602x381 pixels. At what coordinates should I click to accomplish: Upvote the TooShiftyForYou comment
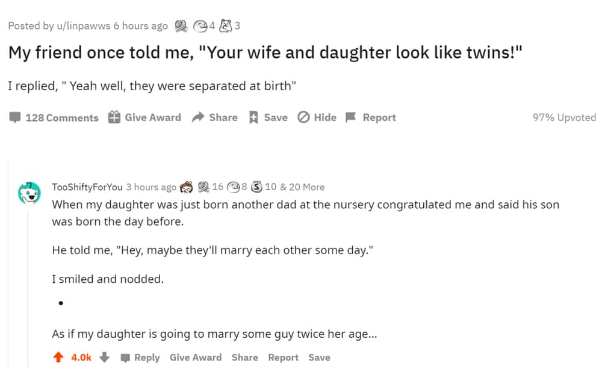coord(58,357)
